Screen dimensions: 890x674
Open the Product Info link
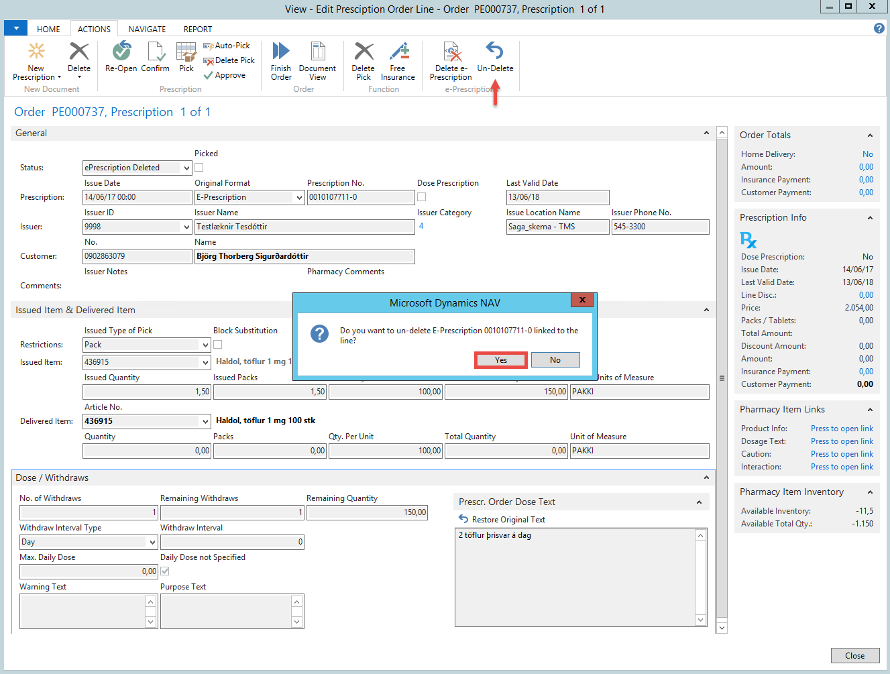click(842, 429)
